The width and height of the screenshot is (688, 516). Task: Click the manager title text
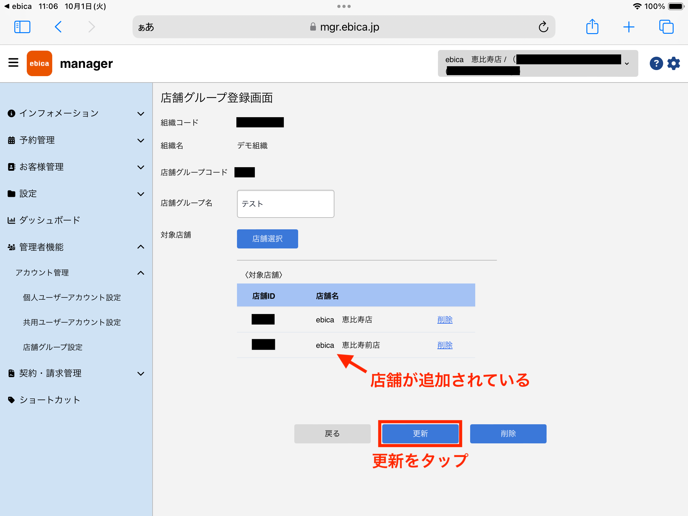[86, 64]
